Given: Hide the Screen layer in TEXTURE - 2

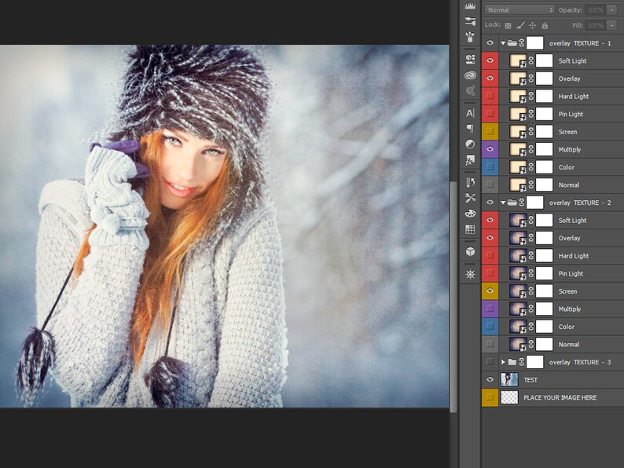Looking at the screenshot, I should coord(490,291).
